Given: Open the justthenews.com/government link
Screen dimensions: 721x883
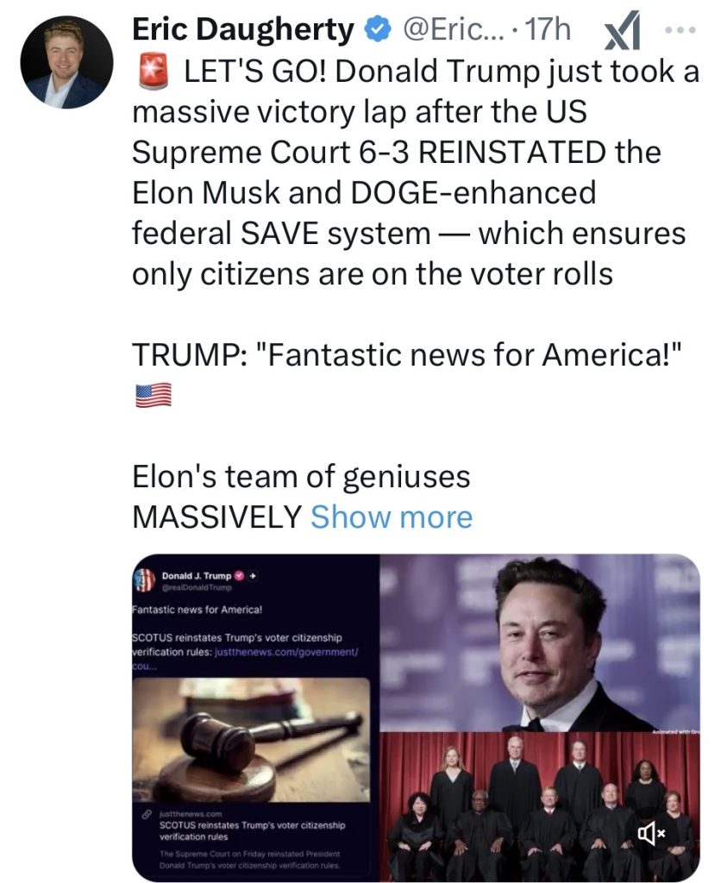Looking at the screenshot, I should tap(286, 652).
